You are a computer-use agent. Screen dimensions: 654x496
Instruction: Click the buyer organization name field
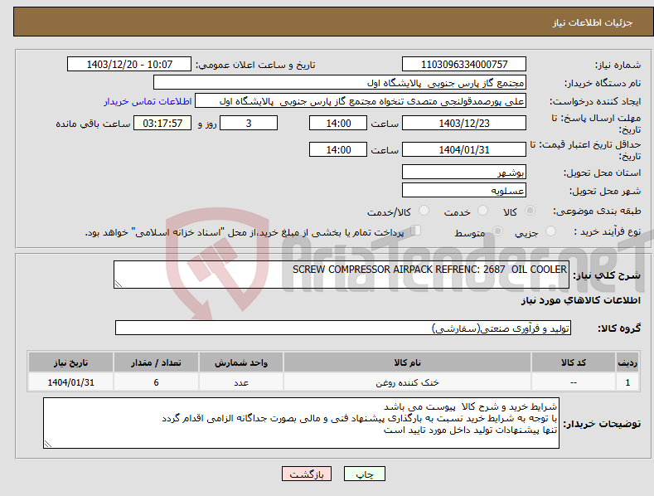click(340, 83)
